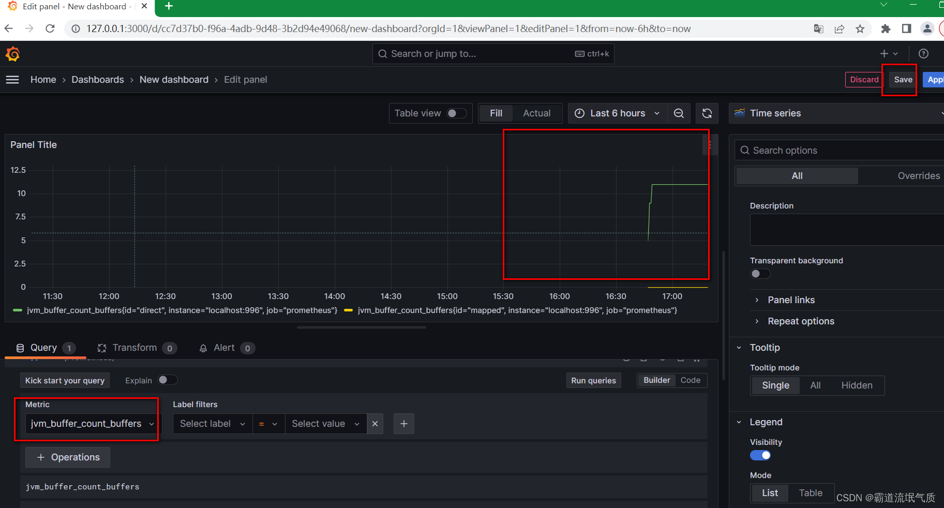Open the equals operator dropdown
This screenshot has width=944, height=508.
(x=268, y=424)
